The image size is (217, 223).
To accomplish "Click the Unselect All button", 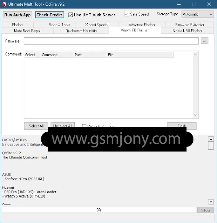I will pos(63,125).
